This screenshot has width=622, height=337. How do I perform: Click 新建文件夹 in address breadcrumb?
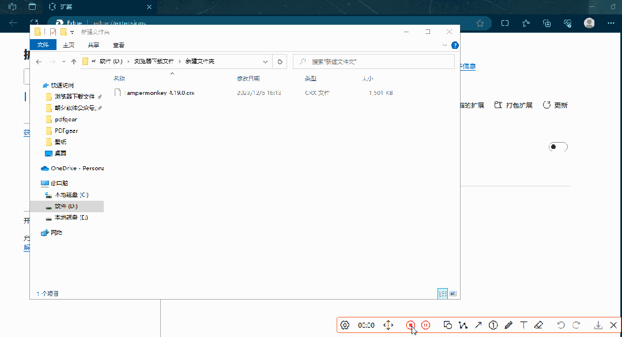coord(200,62)
